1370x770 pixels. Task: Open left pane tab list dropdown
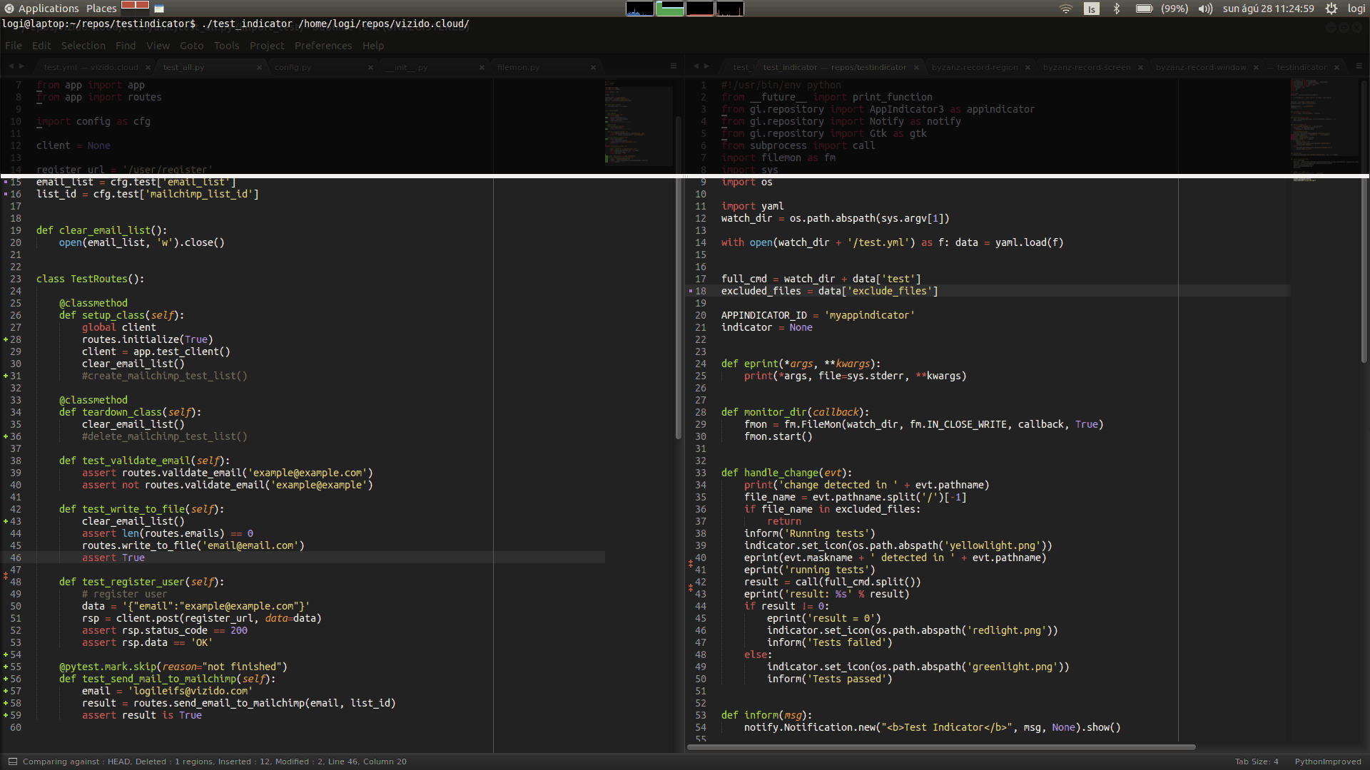coord(673,66)
